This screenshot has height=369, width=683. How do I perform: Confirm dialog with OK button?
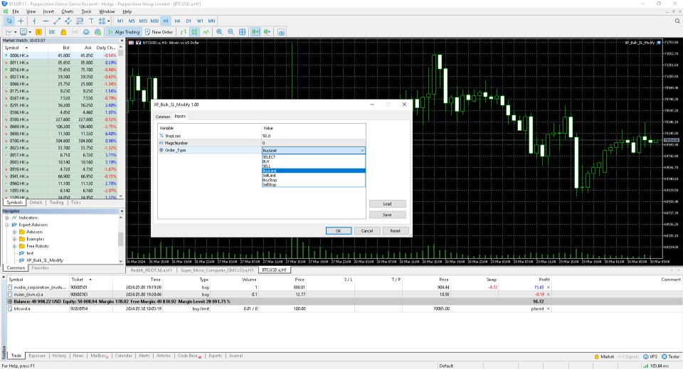(x=339, y=231)
